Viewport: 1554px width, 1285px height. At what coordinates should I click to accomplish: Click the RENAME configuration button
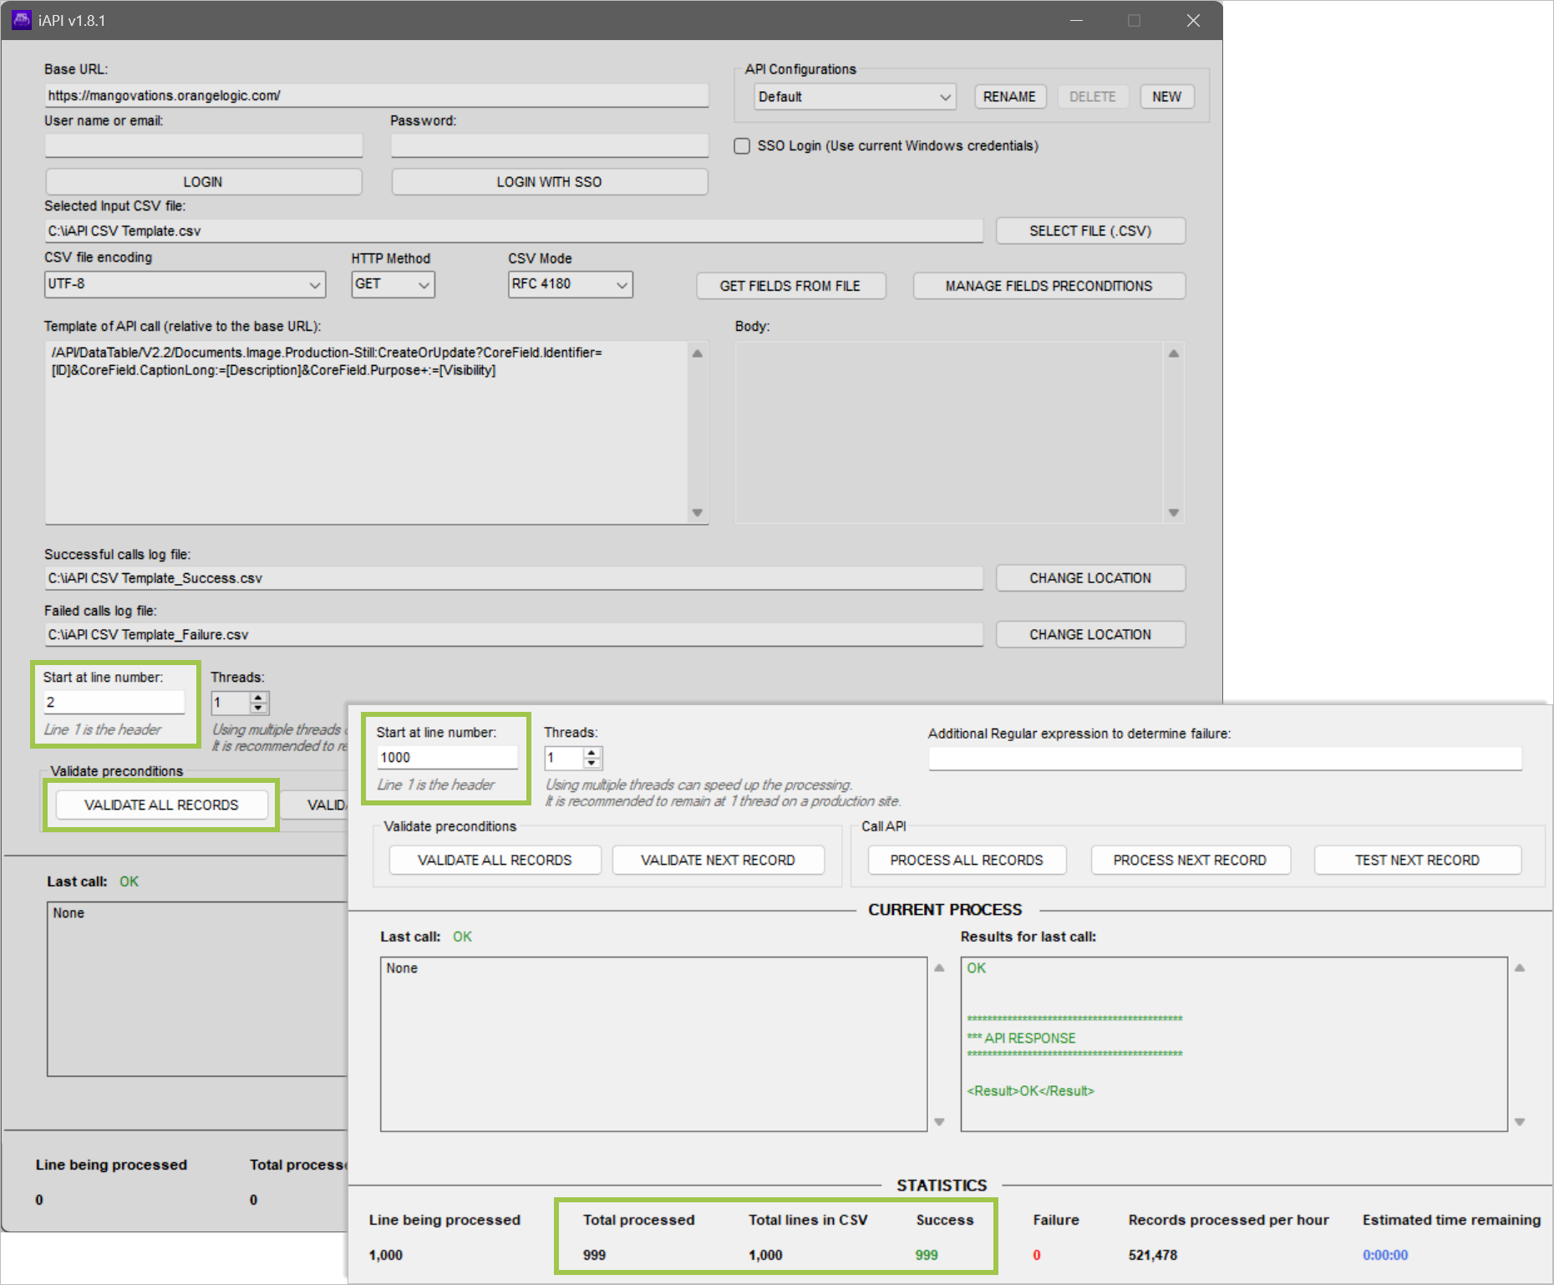[1009, 97]
